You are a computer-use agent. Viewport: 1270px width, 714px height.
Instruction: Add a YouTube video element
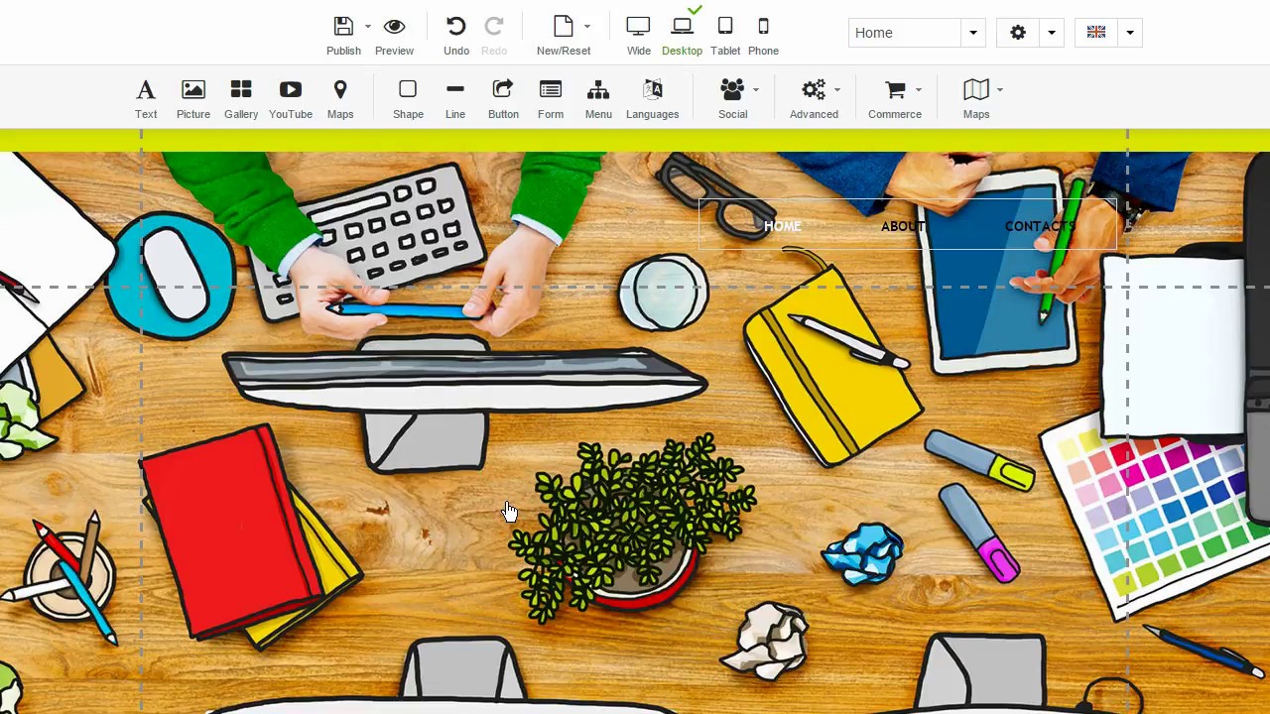[291, 99]
